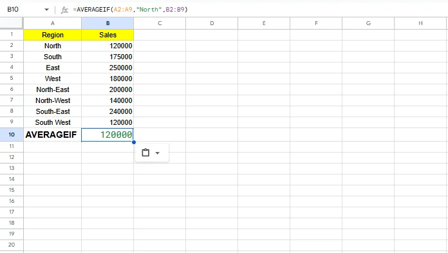Select the cell containing East
The width and height of the screenshot is (448, 253).
(53, 68)
